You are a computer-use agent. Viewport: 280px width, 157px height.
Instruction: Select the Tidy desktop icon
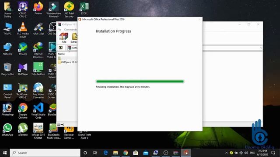38,69
